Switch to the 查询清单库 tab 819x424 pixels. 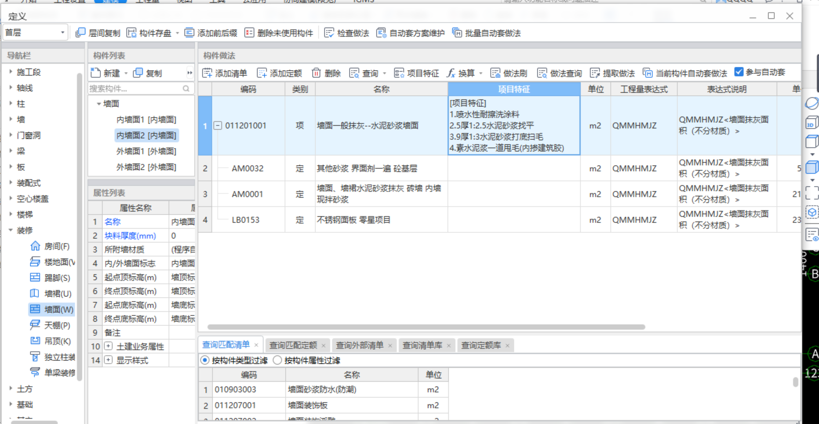422,345
